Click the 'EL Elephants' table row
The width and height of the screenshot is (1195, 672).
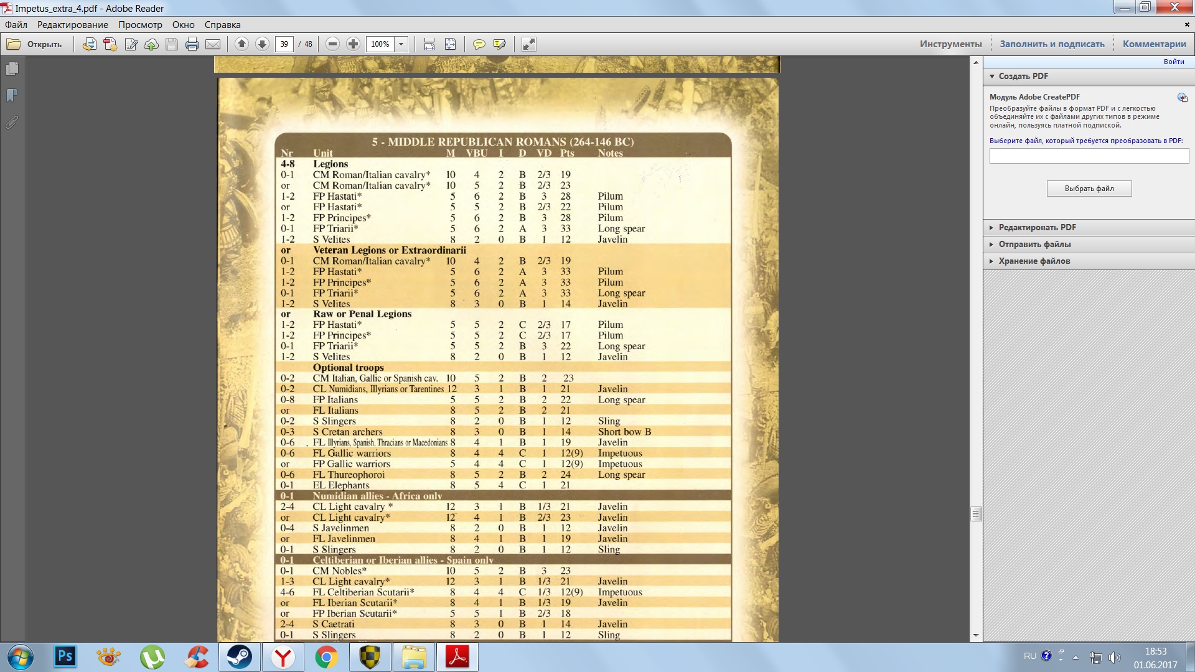coord(503,485)
